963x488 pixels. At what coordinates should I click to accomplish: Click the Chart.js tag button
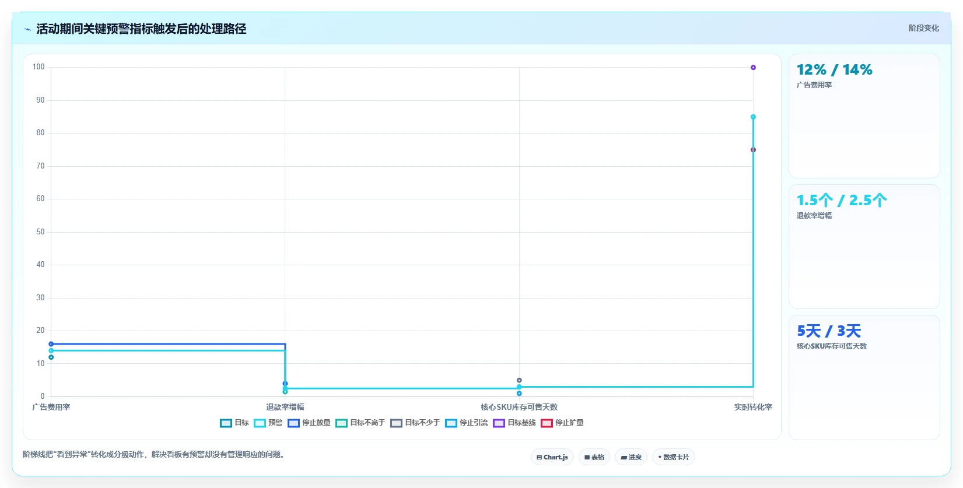552,457
